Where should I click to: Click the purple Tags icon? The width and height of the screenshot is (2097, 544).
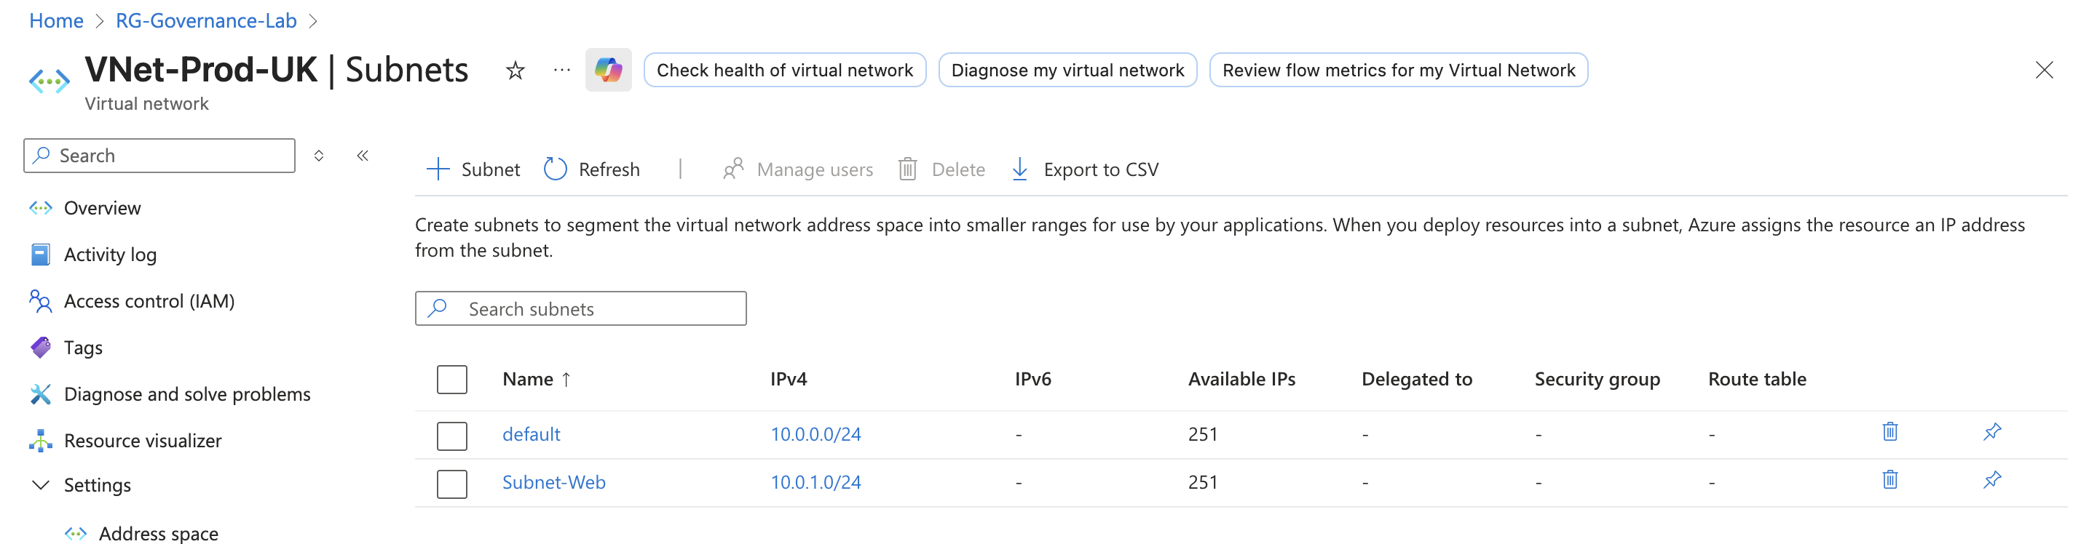click(41, 347)
